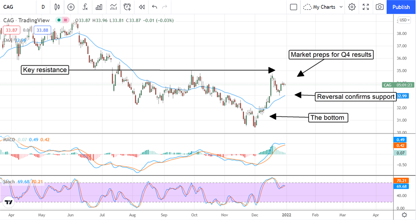Screen dimensions: 416x220
Task: Click the Oct label on time axis
Action: pyautogui.click(x=194, y=215)
